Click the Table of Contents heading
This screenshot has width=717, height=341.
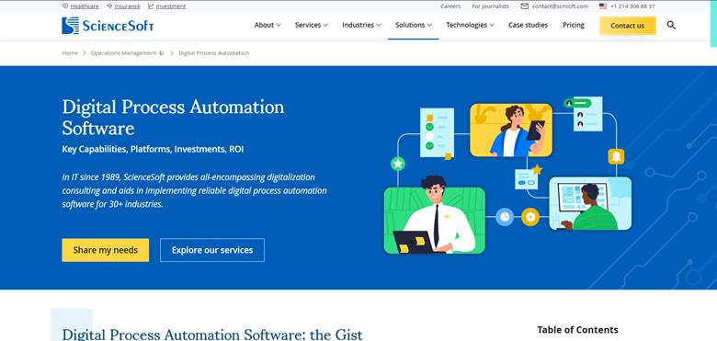[x=577, y=330]
